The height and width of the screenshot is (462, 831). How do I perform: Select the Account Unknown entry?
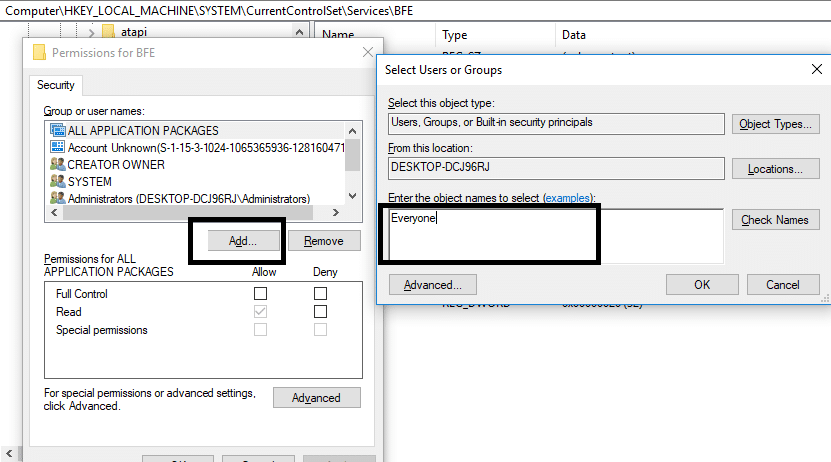(x=197, y=147)
